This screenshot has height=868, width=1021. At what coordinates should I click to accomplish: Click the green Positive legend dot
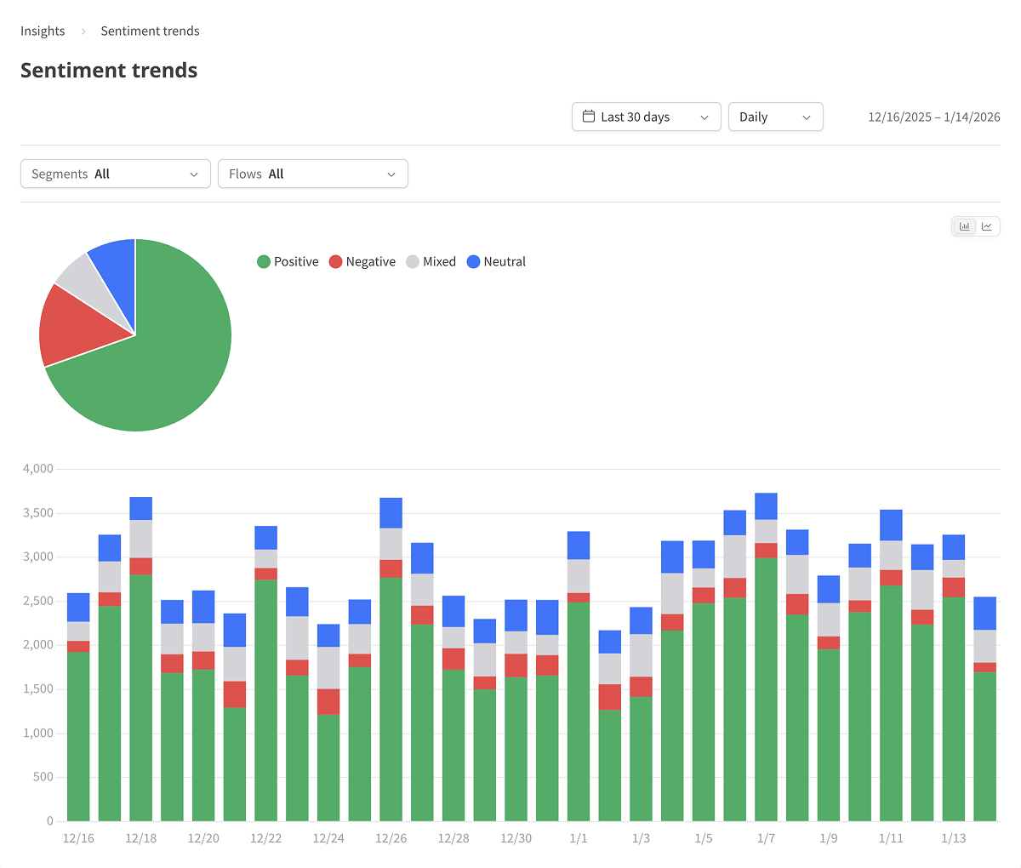[263, 261]
